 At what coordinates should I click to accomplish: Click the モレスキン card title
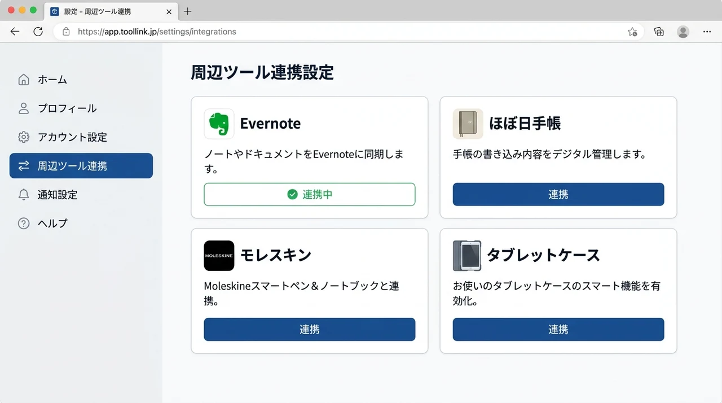(276, 256)
